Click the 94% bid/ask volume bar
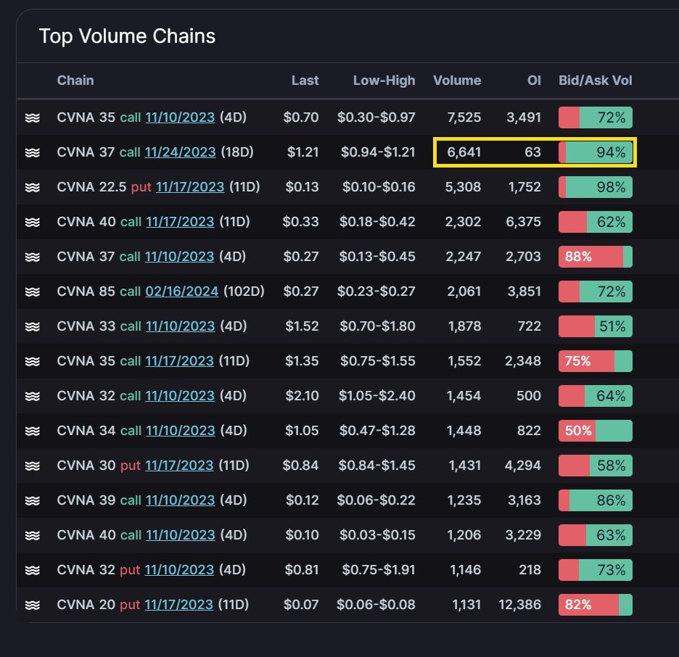679x657 pixels. coord(596,152)
